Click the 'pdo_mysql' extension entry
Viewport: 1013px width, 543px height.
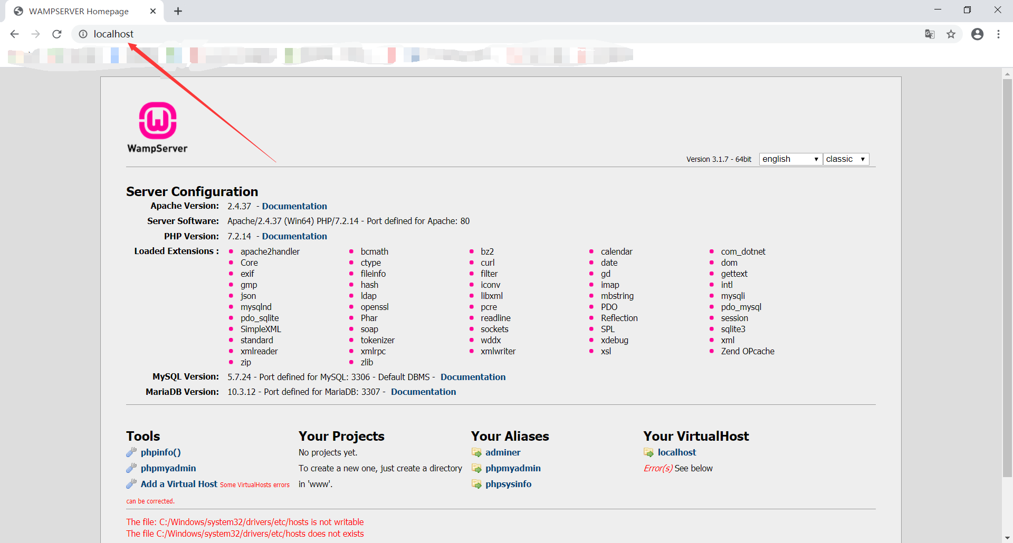pos(741,307)
